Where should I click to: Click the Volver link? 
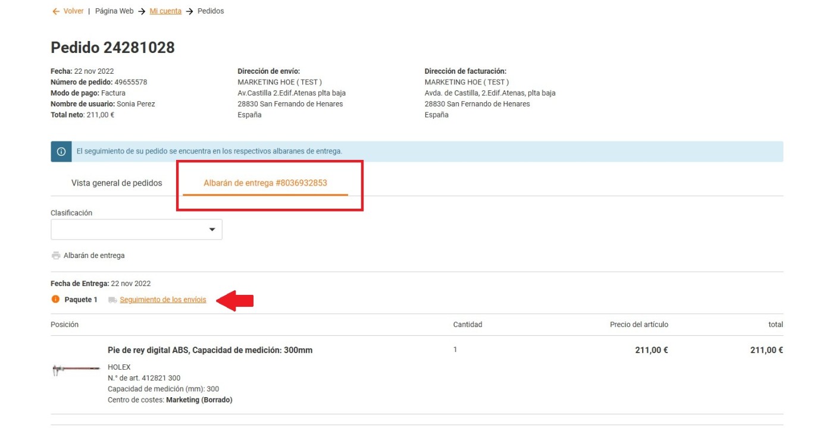coord(73,11)
